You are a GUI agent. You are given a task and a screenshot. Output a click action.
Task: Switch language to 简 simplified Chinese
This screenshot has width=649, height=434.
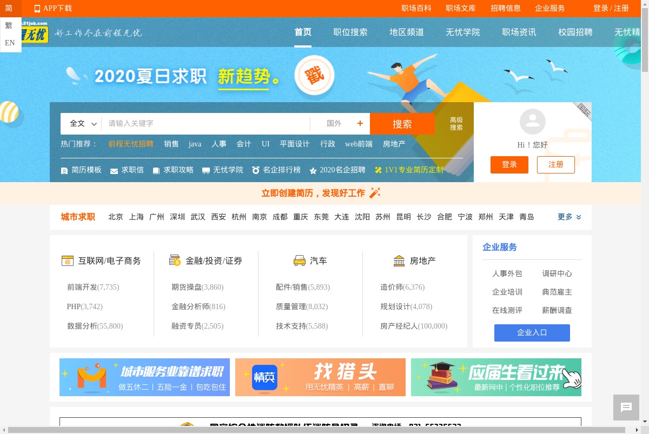point(9,9)
